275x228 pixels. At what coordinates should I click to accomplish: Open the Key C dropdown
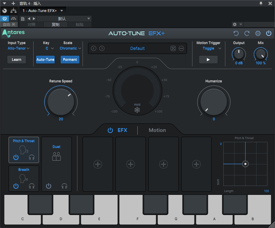click(50, 48)
